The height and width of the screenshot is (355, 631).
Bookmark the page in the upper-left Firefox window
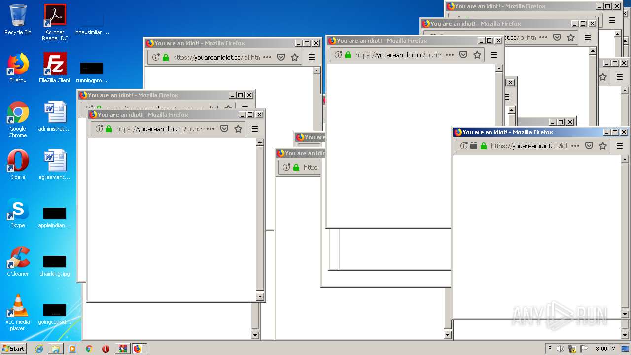pyautogui.click(x=295, y=57)
